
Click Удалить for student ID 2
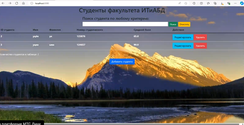pos(200,37)
